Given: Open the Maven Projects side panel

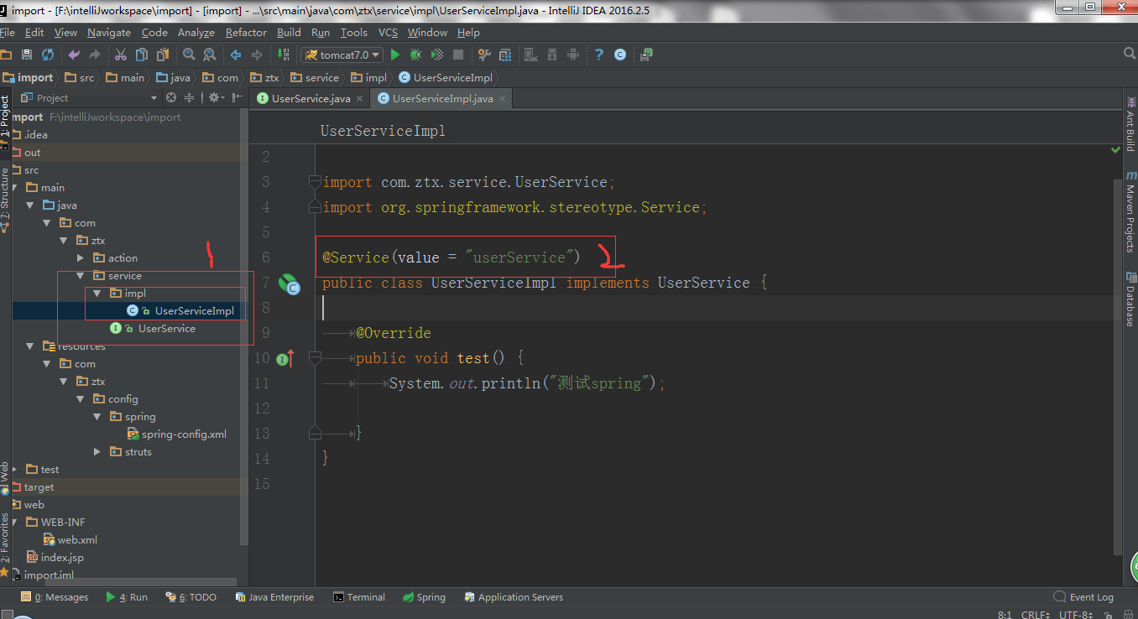Looking at the screenshot, I should (1130, 212).
